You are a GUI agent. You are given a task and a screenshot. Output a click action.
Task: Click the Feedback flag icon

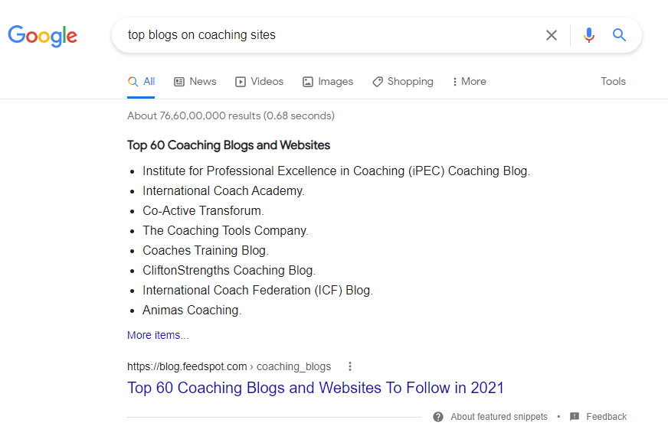575,417
